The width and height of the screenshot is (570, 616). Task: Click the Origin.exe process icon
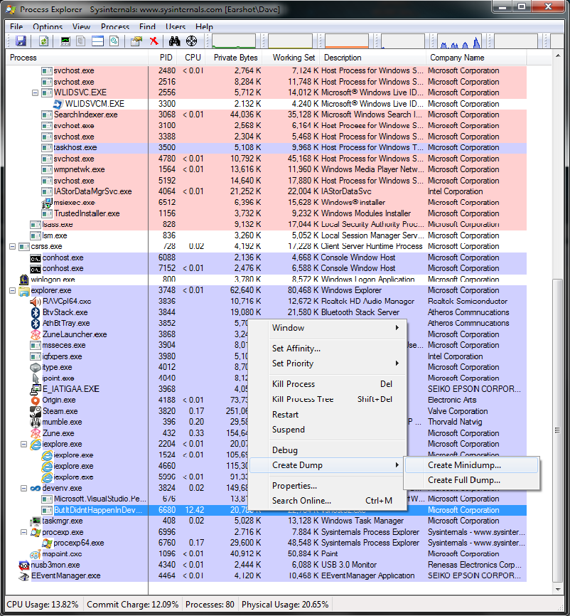click(x=36, y=400)
